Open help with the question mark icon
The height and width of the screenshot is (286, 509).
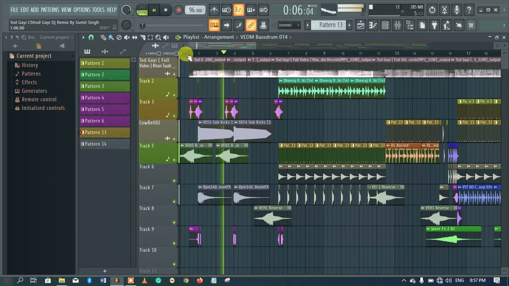[x=469, y=10]
